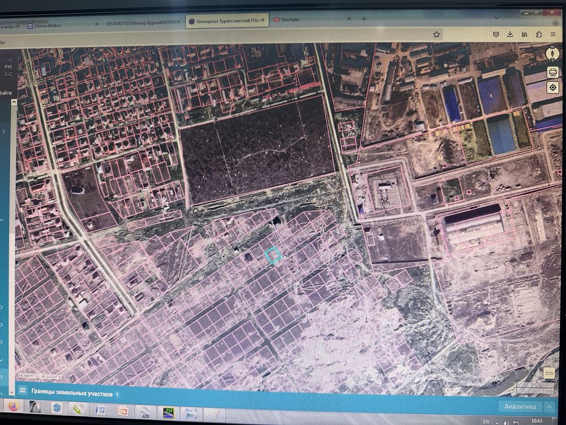Screen dimensions: 566x425
Task: Open the green-screen app icon in the taskbar
Action: coord(168,413)
